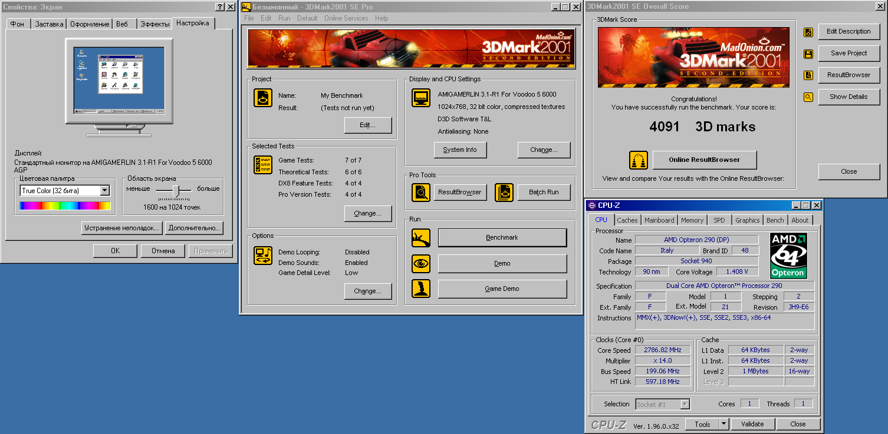Open the arrow next to CPU-Z Tools
The width and height of the screenshot is (888, 434).
pos(724,424)
